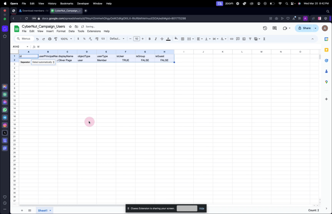This screenshot has height=214, width=332.
Task: Click the Share button
Action: click(x=304, y=28)
